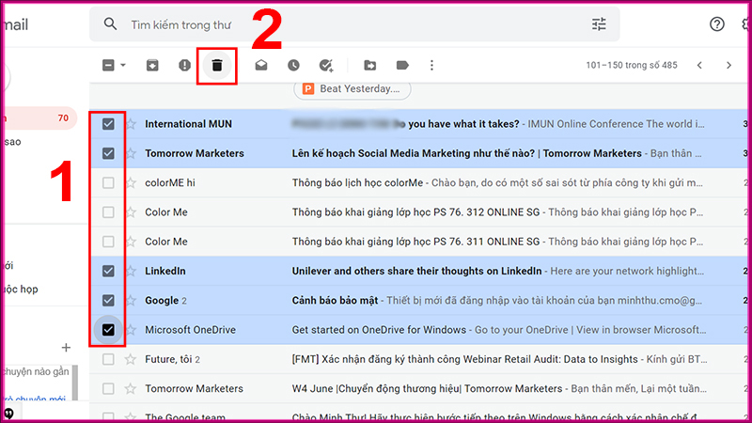This screenshot has width=752, height=423.
Task: Click sender name 'Microsoft OneDrive'
Action: coord(191,330)
